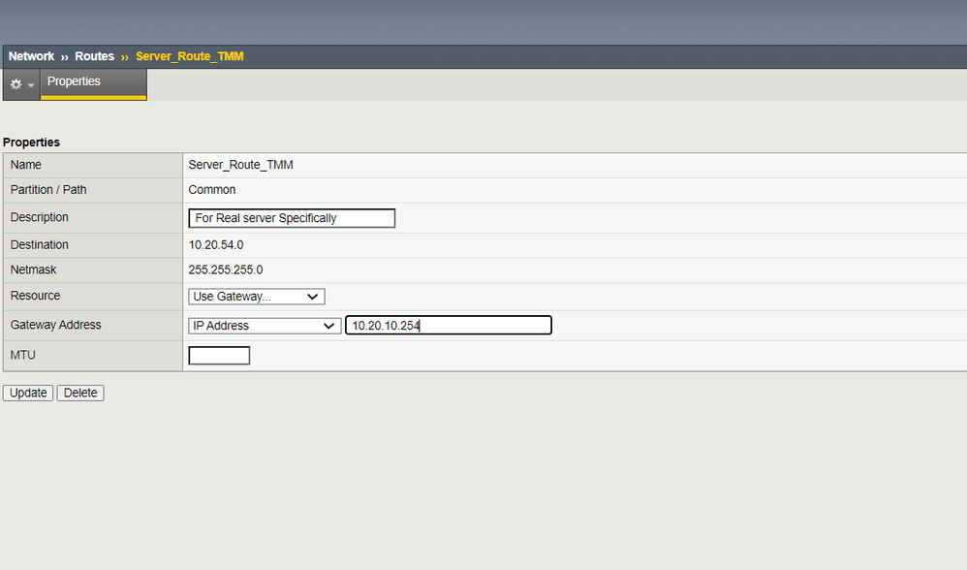The image size is (967, 570).
Task: Edit the Description text field
Action: (x=292, y=218)
